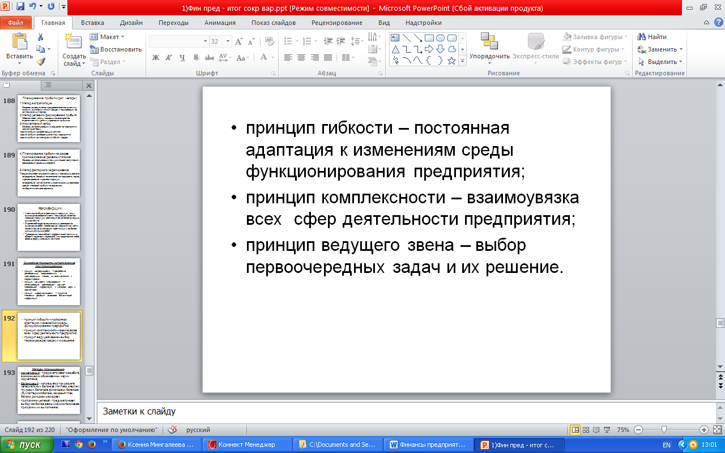Switch to the Анимация tab
The height and width of the screenshot is (453, 725).
220,23
